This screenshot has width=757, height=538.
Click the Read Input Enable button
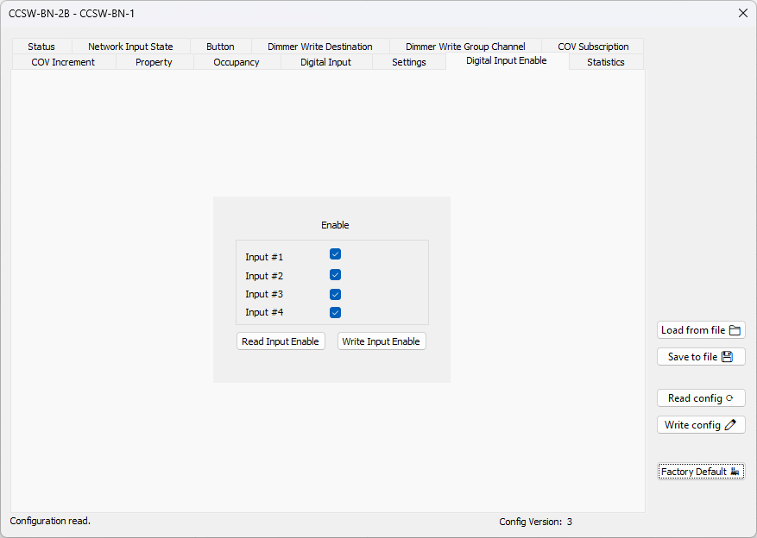point(281,341)
